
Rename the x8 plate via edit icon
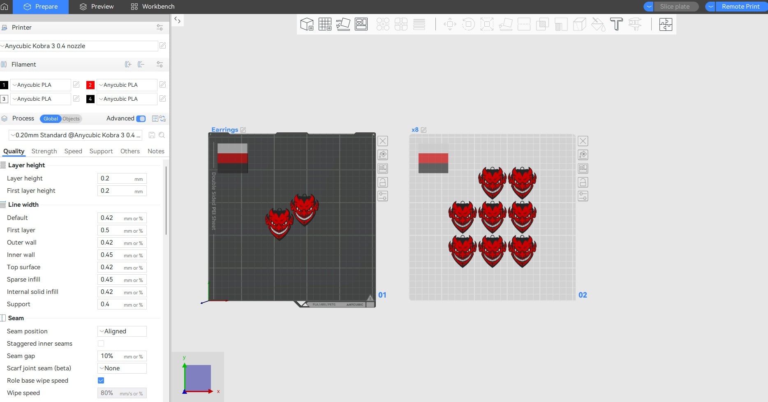[423, 130]
